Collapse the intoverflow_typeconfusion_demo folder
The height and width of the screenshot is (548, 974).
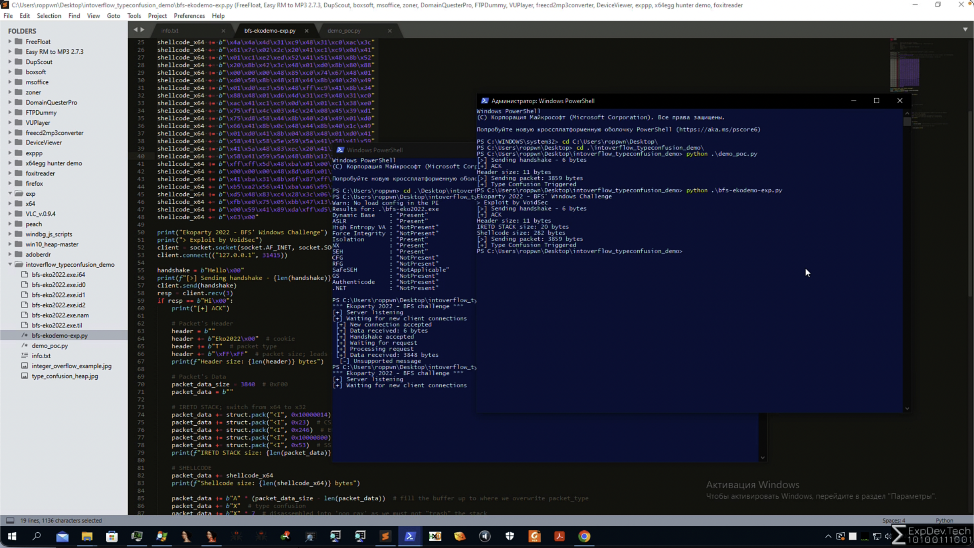(10, 264)
